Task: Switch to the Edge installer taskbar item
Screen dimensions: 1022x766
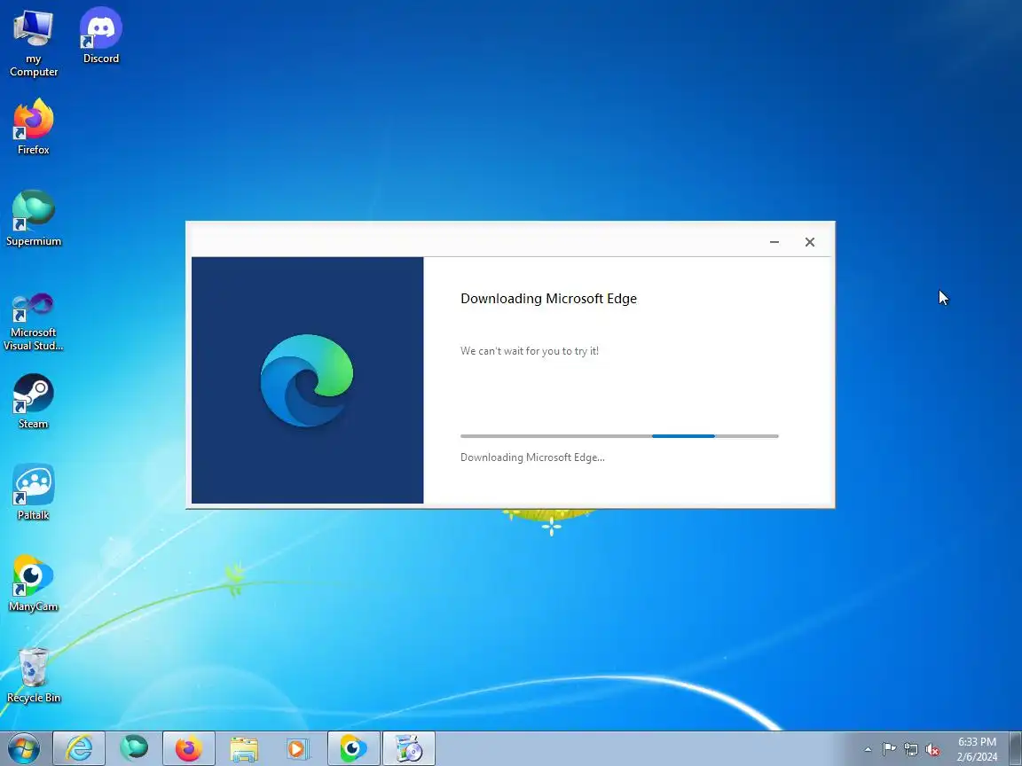Action: click(409, 748)
